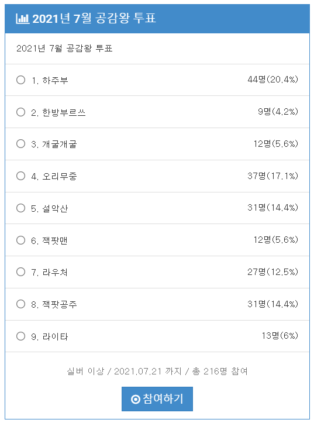Screen dimensions: 314x423
Task: Pick the 4. 오리무중 radio option
Action: coord(20,176)
